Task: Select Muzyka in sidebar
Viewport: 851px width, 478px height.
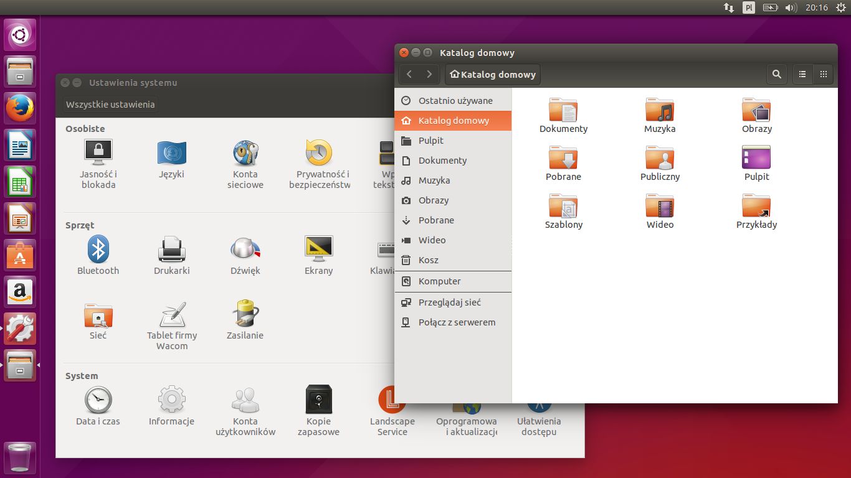Action: tap(453, 180)
